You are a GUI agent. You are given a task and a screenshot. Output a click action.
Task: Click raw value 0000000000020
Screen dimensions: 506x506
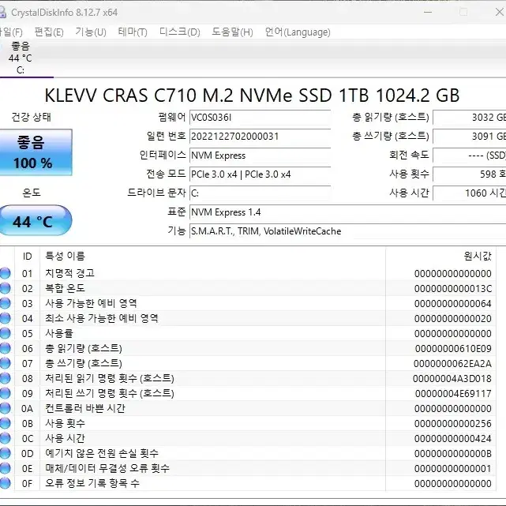453,318
